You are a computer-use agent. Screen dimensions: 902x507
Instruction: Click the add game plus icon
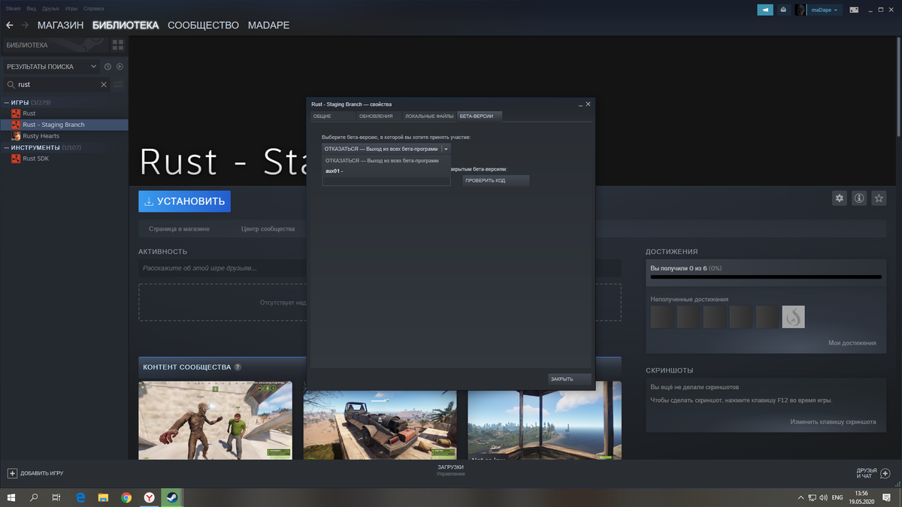(x=12, y=473)
